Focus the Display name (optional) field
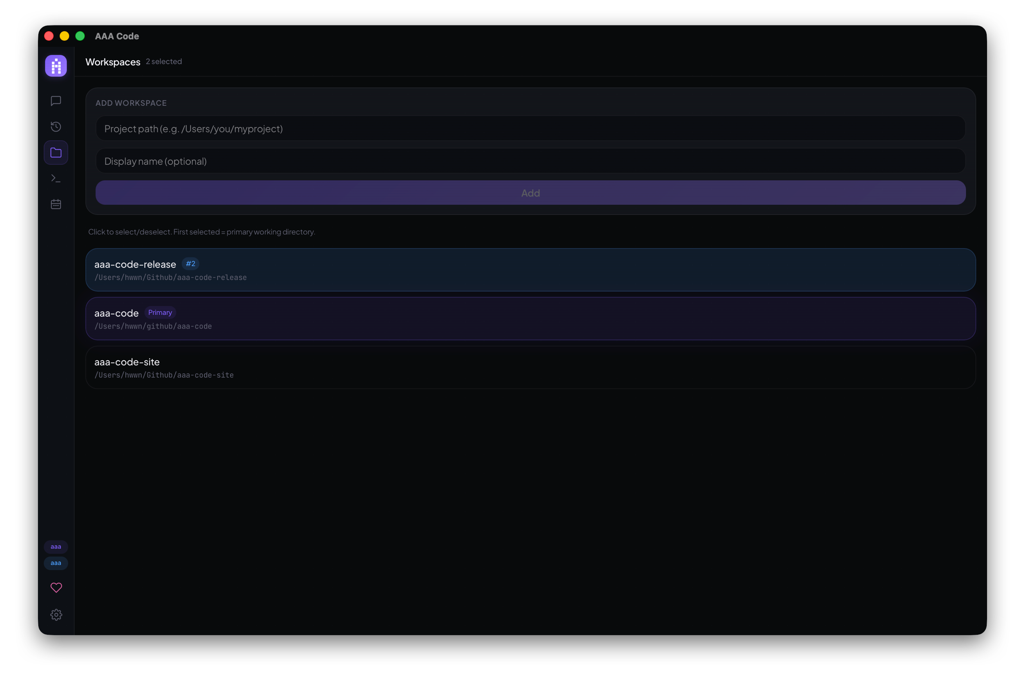The height and width of the screenshot is (686, 1025). tap(531, 161)
